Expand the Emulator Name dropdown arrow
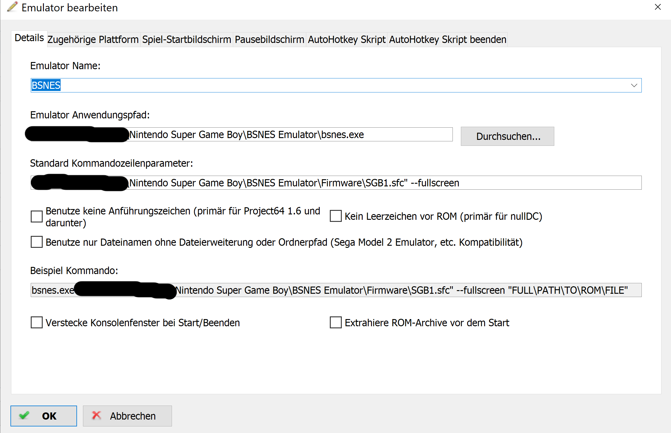Screen dimensions: 671x433 tap(634, 86)
